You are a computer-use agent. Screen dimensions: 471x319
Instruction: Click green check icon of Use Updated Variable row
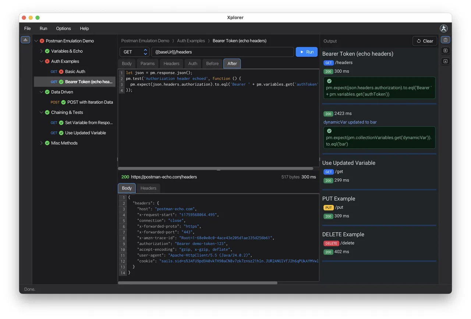[x=61, y=133]
